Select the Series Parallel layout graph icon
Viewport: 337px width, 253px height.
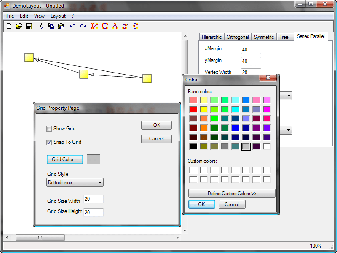pos(135,26)
